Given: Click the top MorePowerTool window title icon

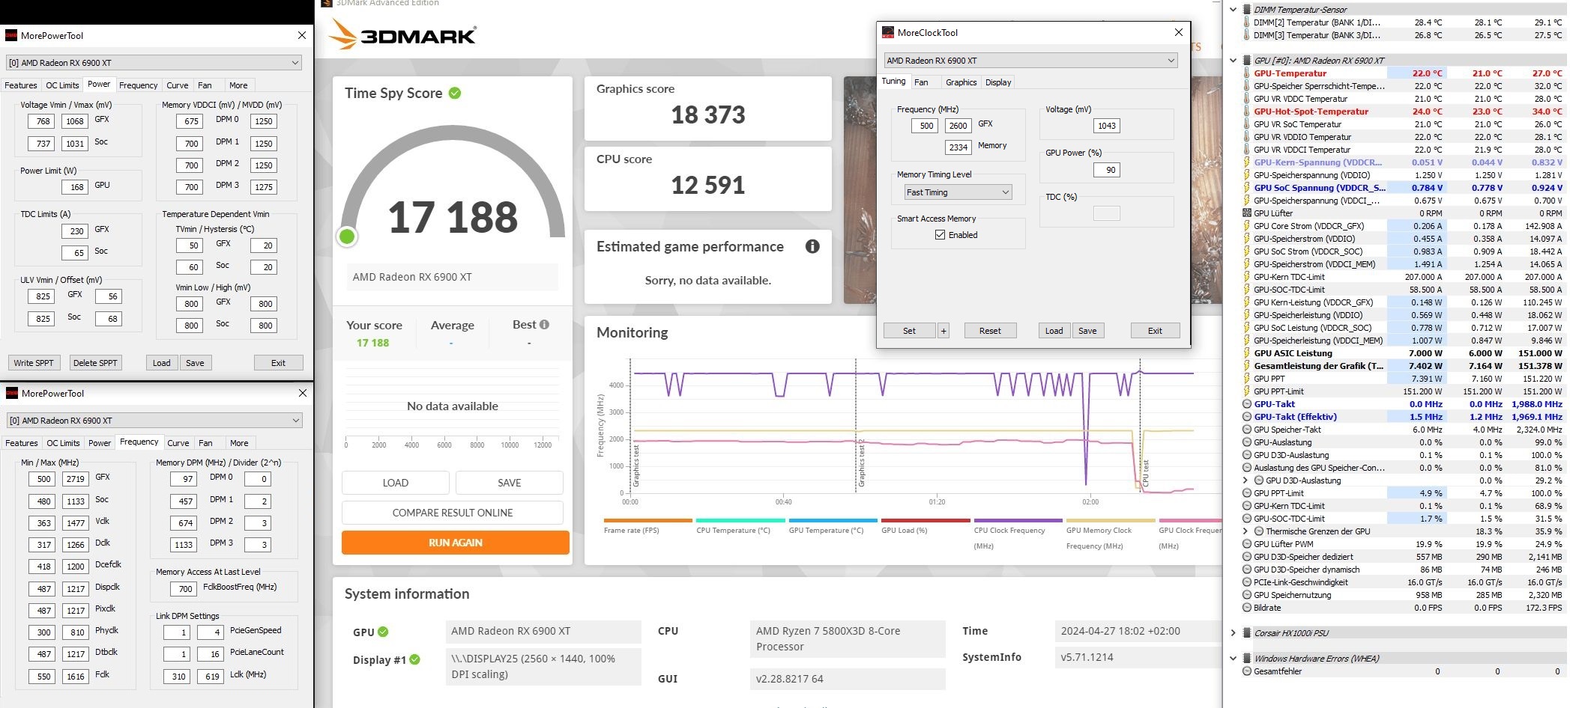Looking at the screenshot, I should pyautogui.click(x=11, y=35).
